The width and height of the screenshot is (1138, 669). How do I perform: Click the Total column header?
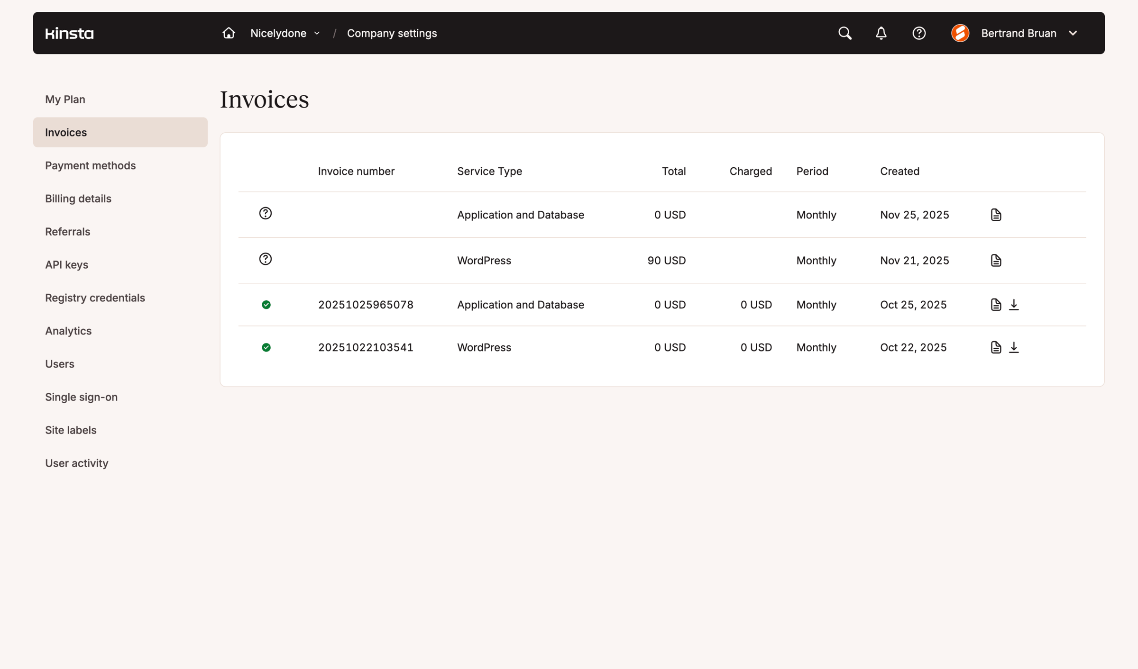tap(674, 171)
